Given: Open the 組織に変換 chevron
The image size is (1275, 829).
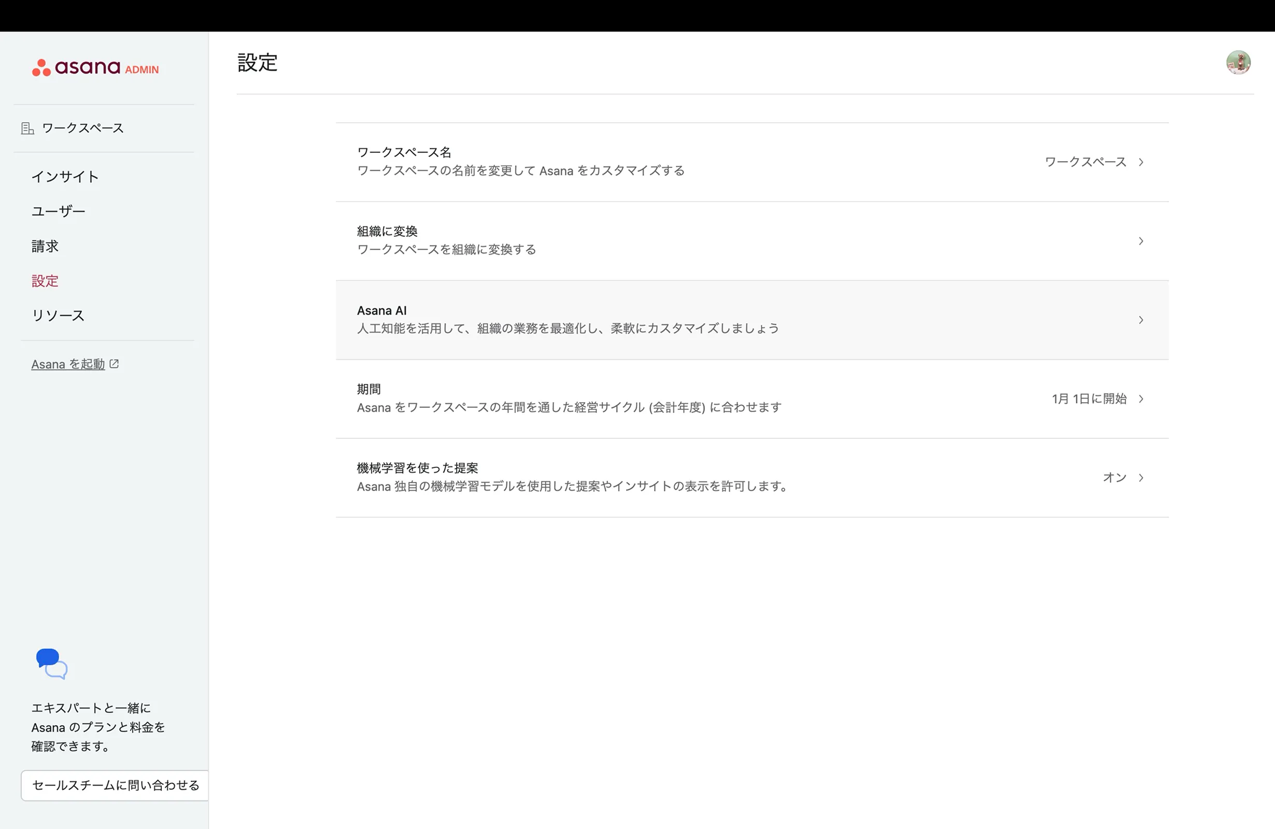Looking at the screenshot, I should tap(1141, 241).
